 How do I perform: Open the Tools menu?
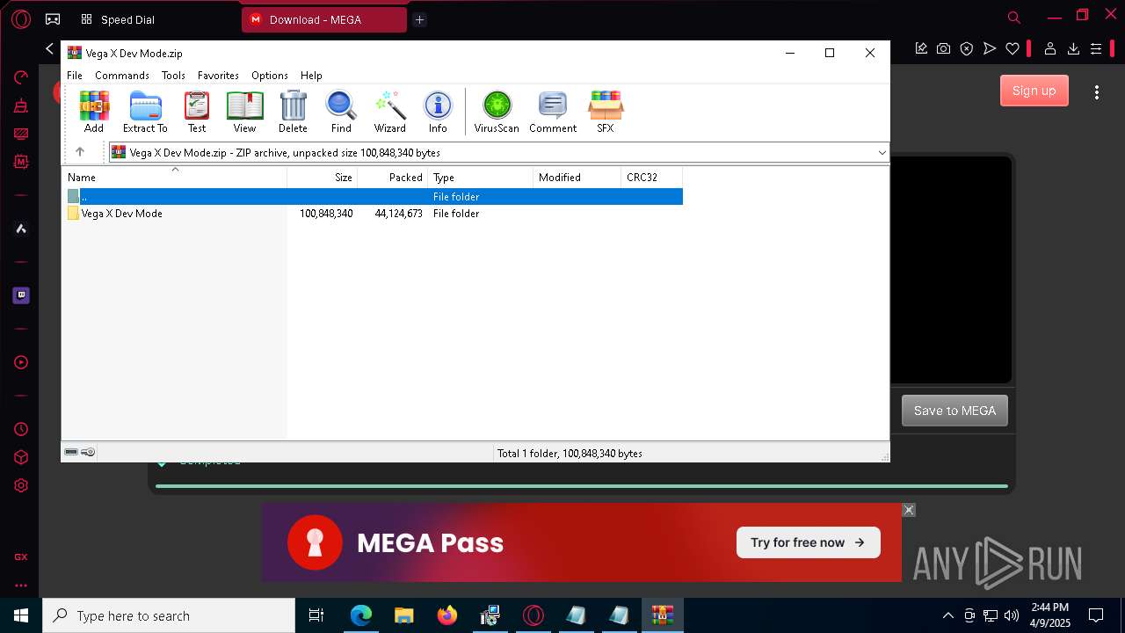[x=173, y=76]
